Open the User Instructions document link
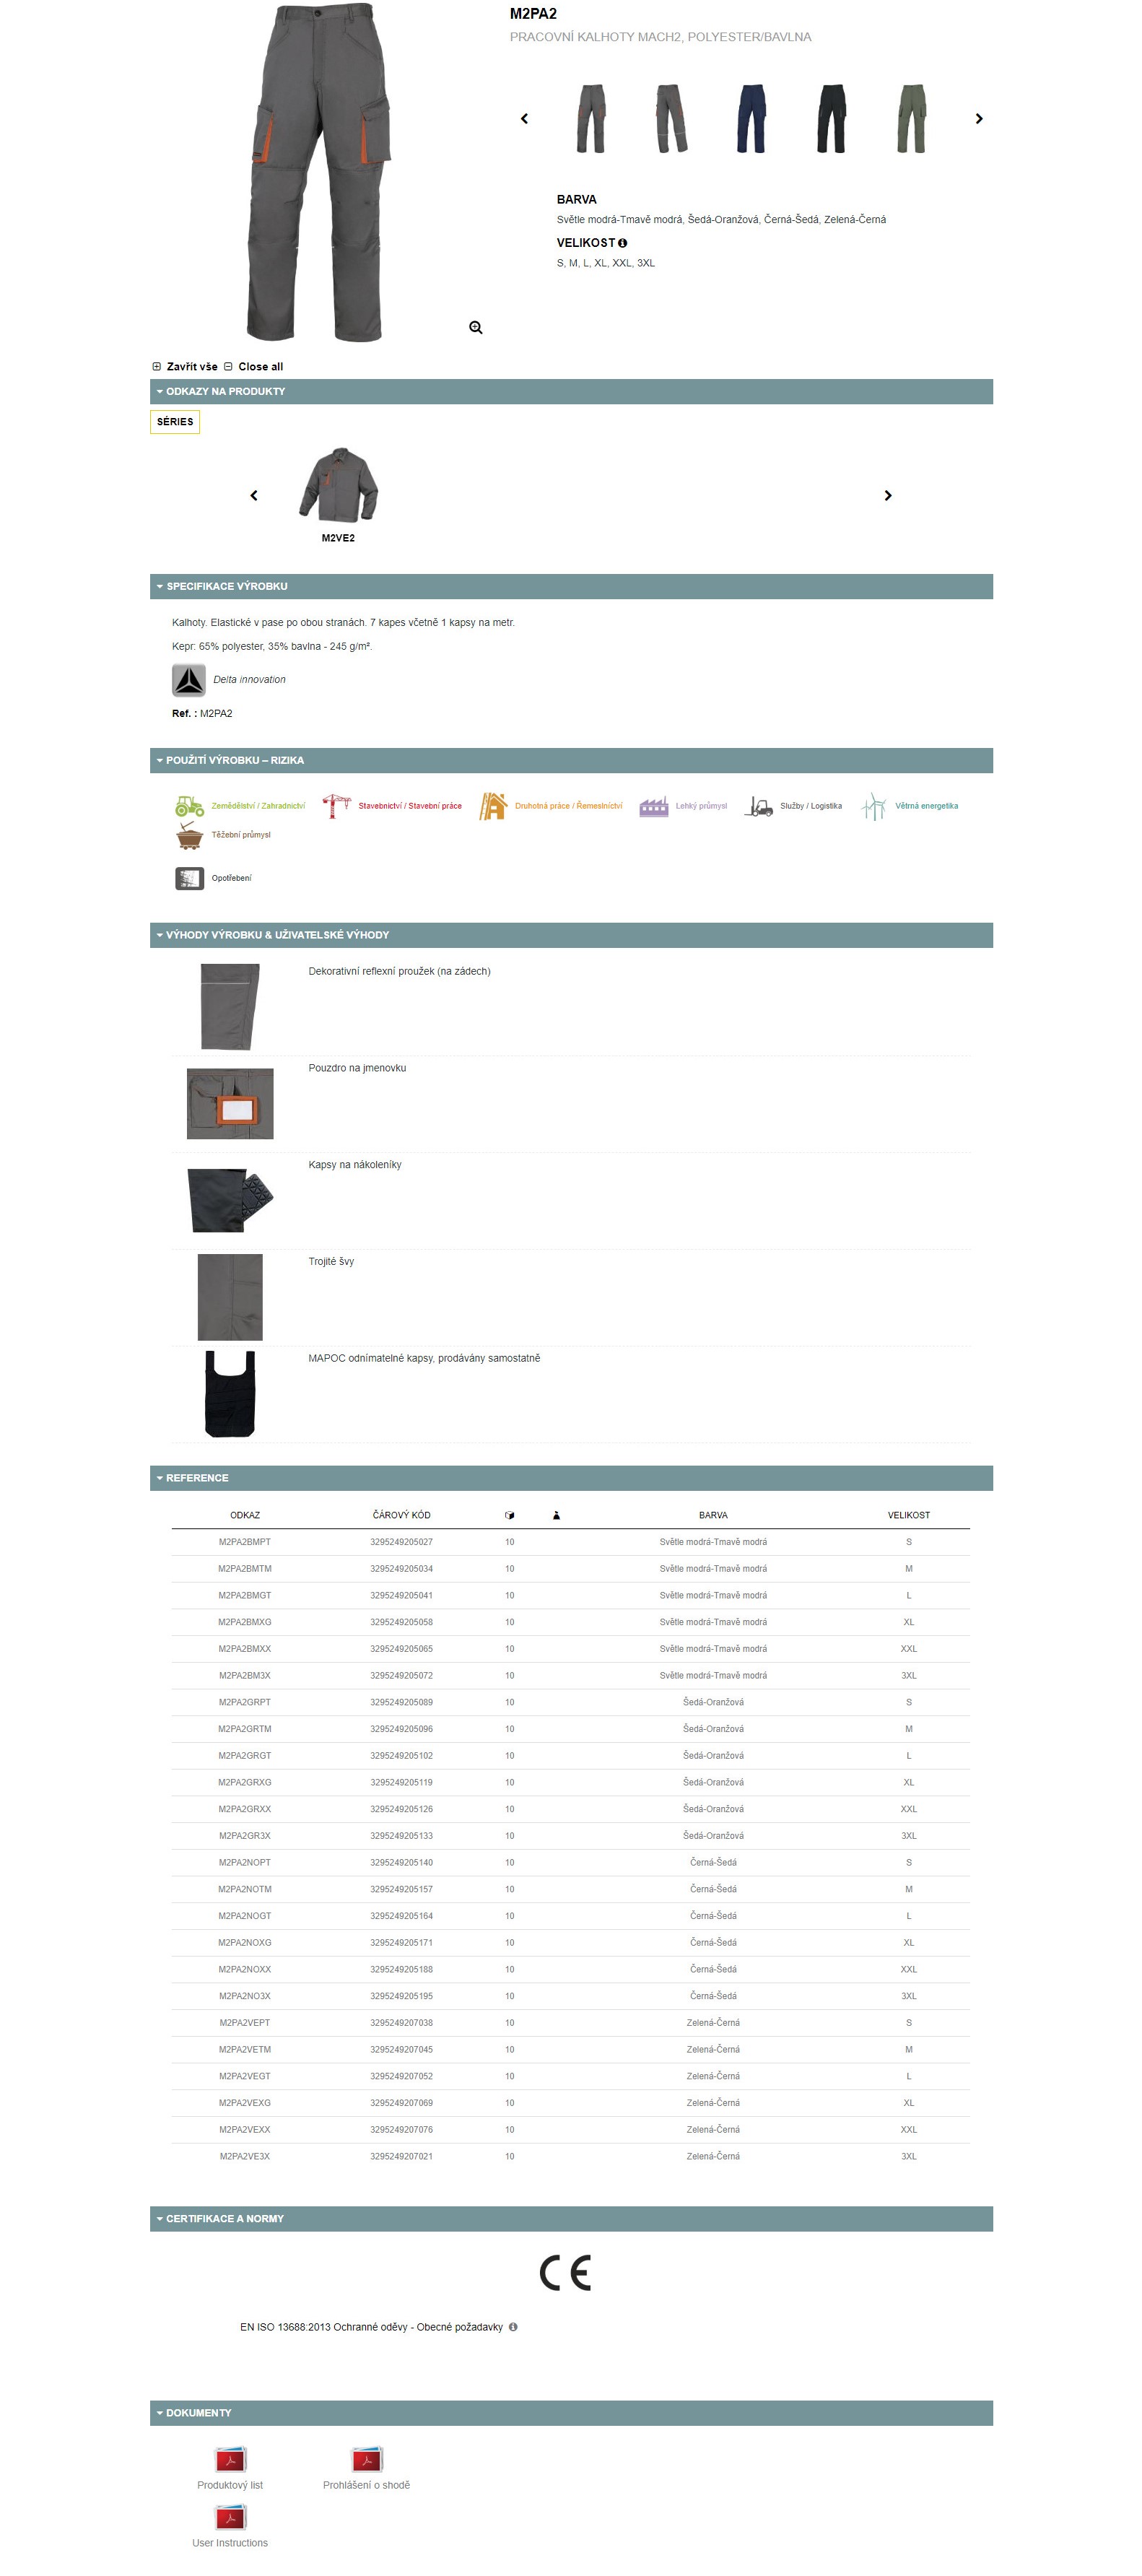This screenshot has height=2576, width=1142. [x=230, y=2543]
